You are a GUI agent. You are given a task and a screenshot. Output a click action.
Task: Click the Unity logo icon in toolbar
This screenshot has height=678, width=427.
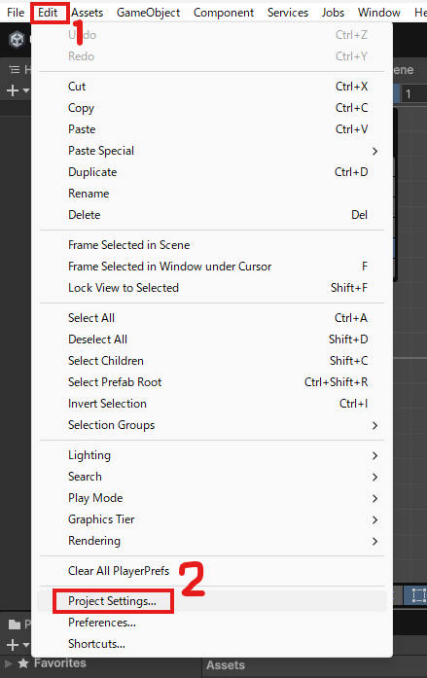(x=17, y=40)
